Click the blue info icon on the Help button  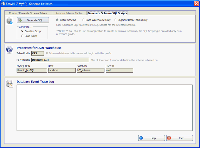point(141,138)
